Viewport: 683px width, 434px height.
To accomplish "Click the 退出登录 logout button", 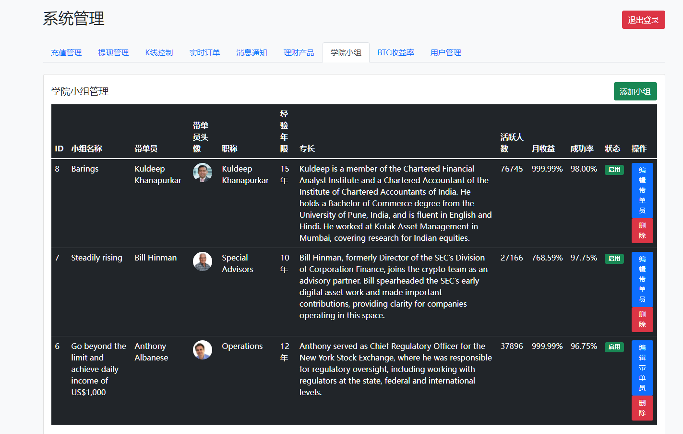I will point(643,20).
